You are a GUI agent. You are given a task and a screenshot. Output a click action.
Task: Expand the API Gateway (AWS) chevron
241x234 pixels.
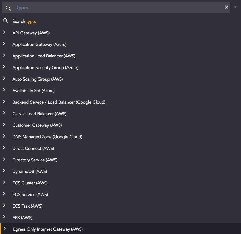pos(4,32)
